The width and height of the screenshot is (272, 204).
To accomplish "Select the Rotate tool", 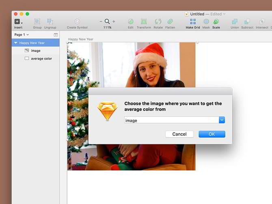I will [158, 21].
